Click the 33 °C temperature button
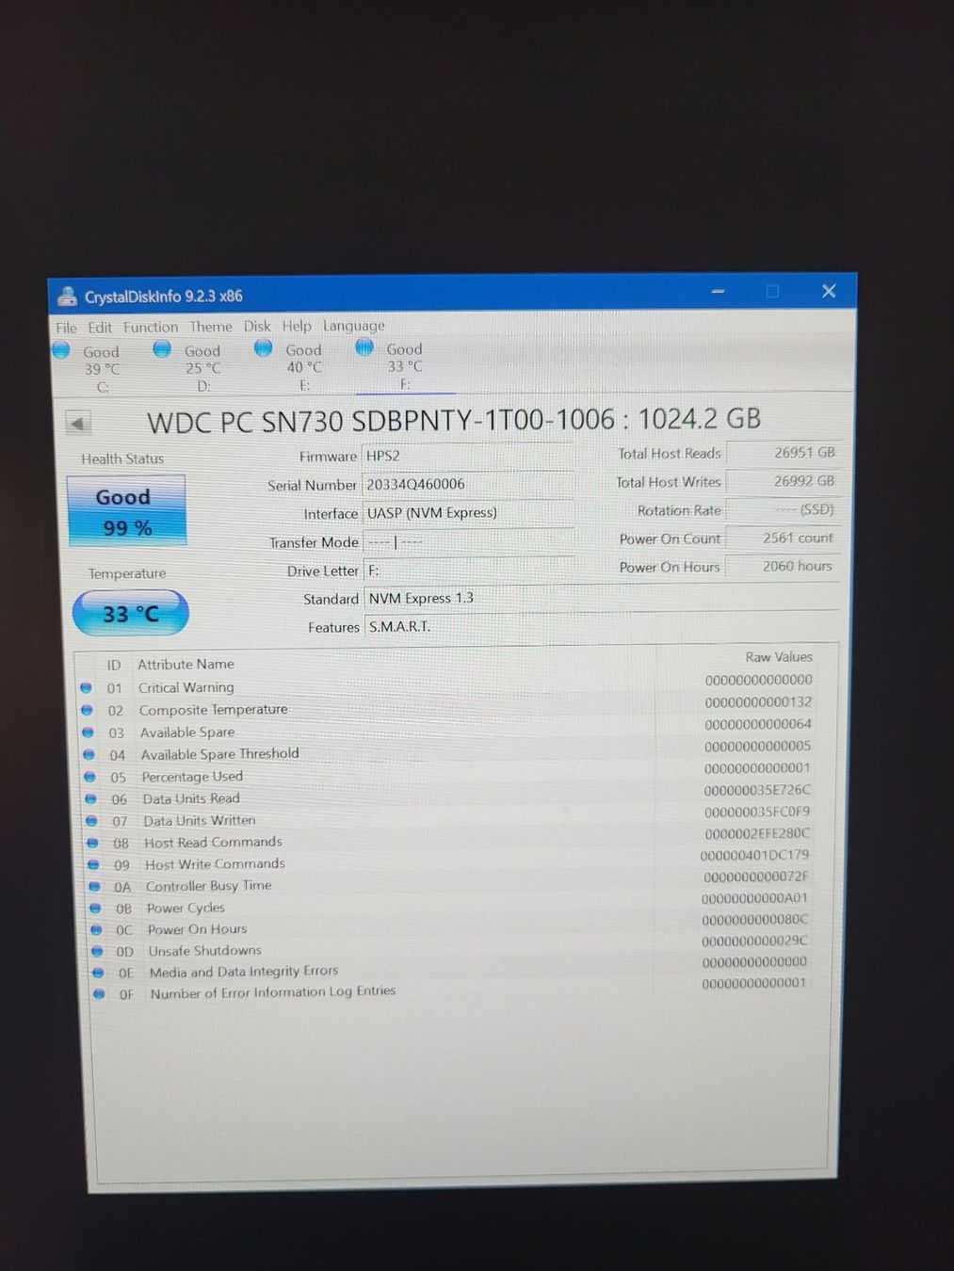Image resolution: width=954 pixels, height=1271 pixels. (x=131, y=614)
